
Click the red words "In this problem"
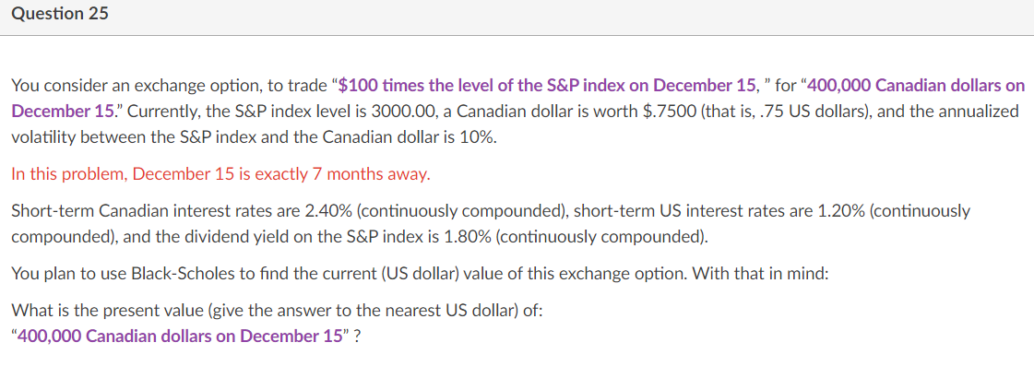tap(69, 174)
